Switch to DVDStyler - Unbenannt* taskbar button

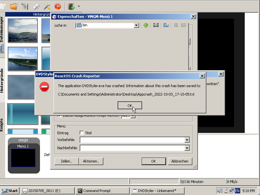tap(158, 191)
